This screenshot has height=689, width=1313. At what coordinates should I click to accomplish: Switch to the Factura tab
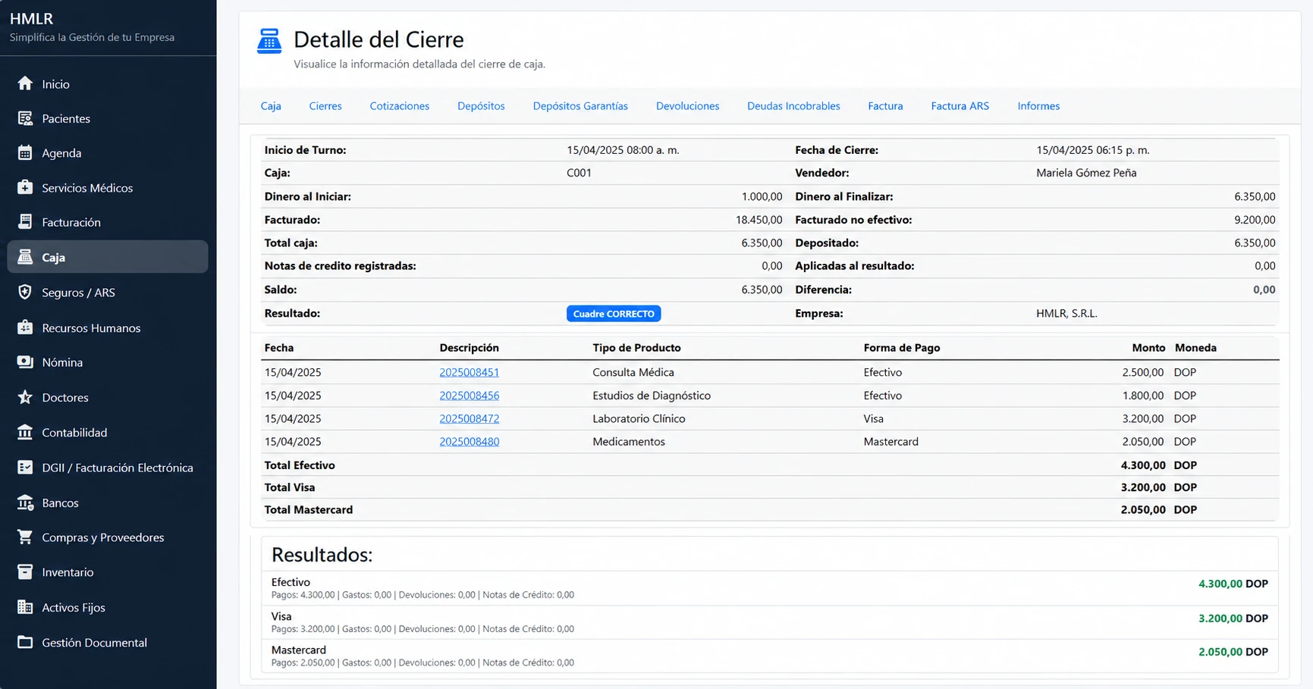[885, 106]
